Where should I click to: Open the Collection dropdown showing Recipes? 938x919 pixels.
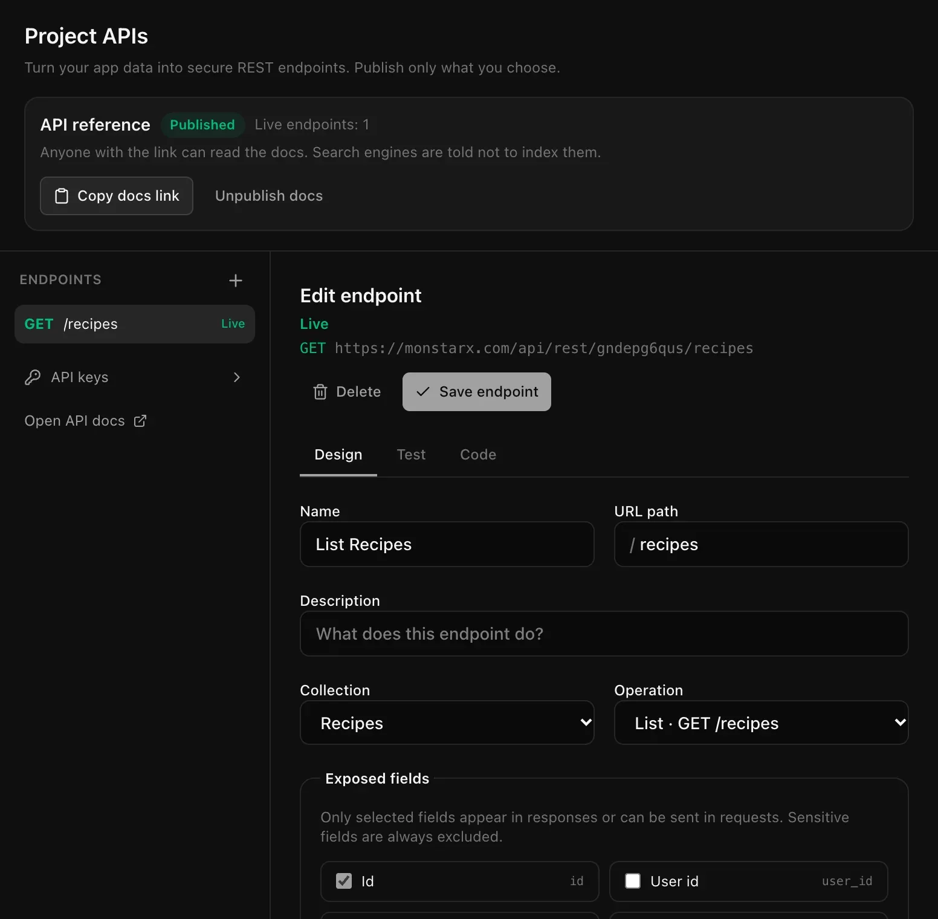tap(447, 723)
